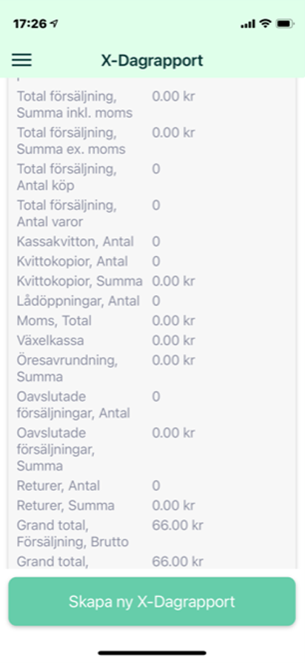Tap the Öresavrundning, Summa label
The image size is (305, 663).
point(67,369)
